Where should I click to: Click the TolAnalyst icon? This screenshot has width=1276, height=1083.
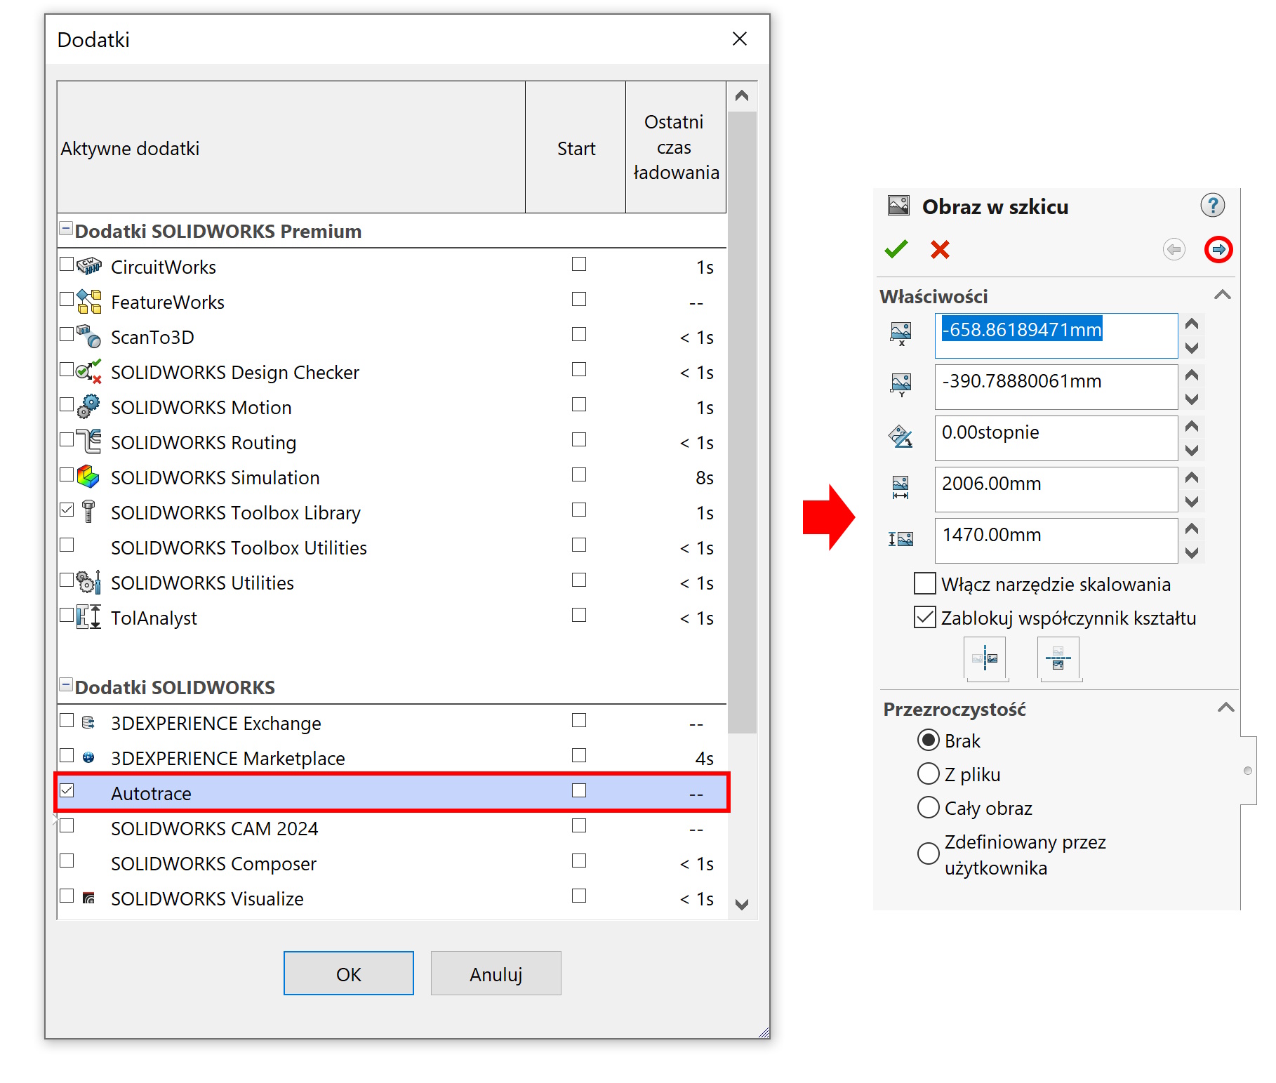[x=89, y=617]
